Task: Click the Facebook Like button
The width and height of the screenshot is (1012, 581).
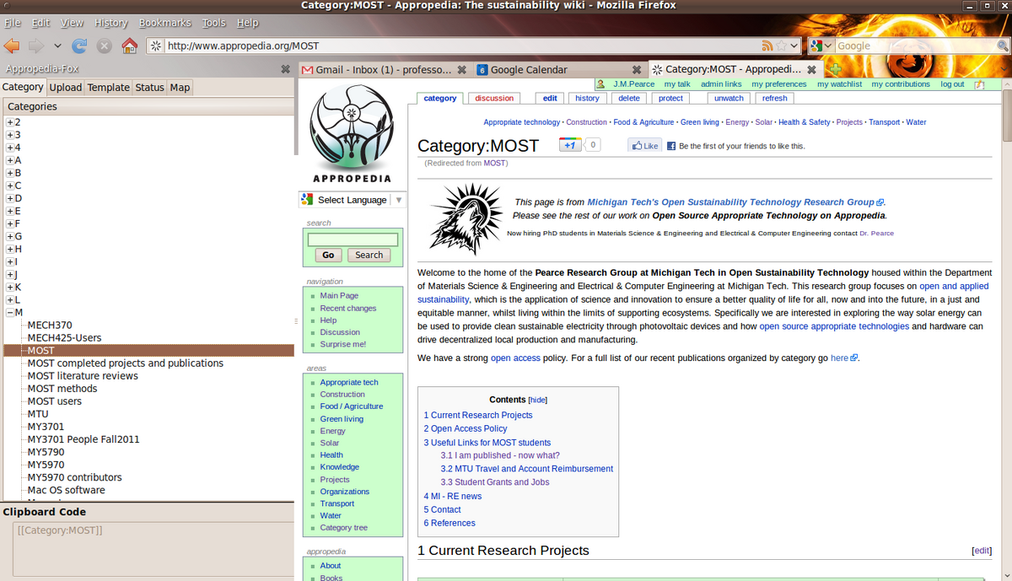Action: click(x=645, y=145)
